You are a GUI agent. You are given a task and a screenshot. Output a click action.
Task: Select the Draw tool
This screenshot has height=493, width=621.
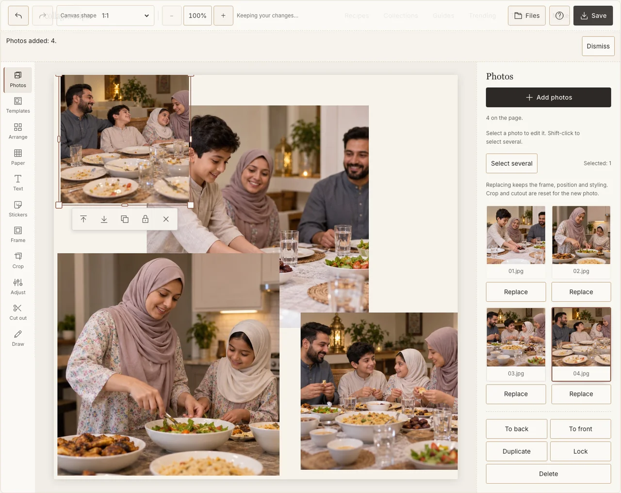tap(18, 339)
